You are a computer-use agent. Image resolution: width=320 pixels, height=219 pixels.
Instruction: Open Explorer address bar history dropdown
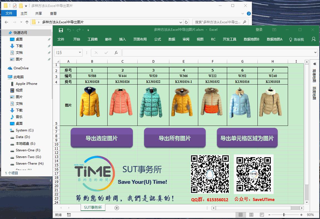tap(181, 22)
